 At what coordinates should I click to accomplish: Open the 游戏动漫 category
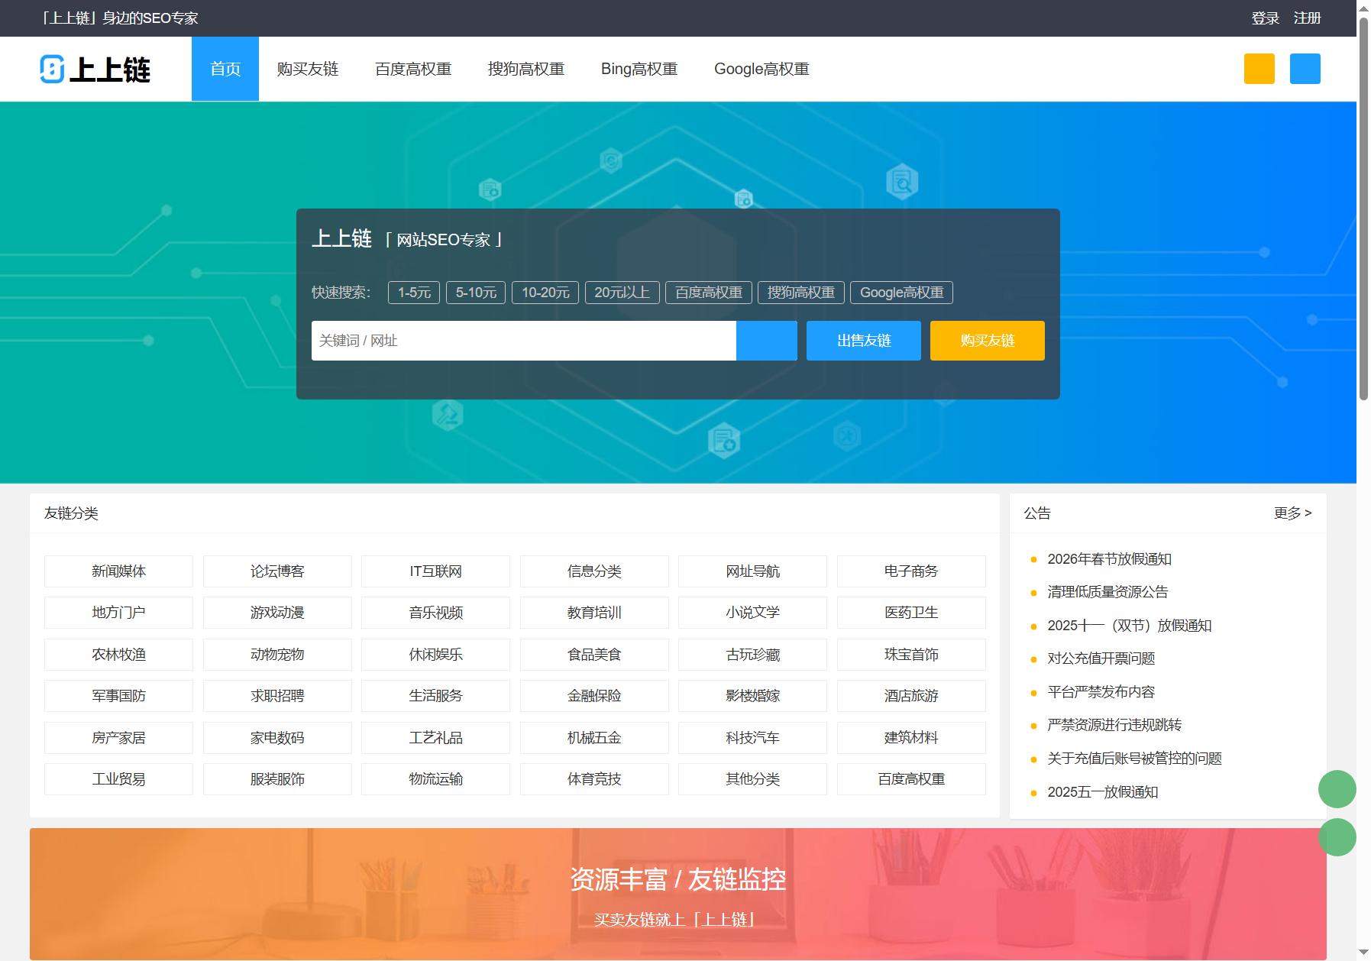point(277,613)
